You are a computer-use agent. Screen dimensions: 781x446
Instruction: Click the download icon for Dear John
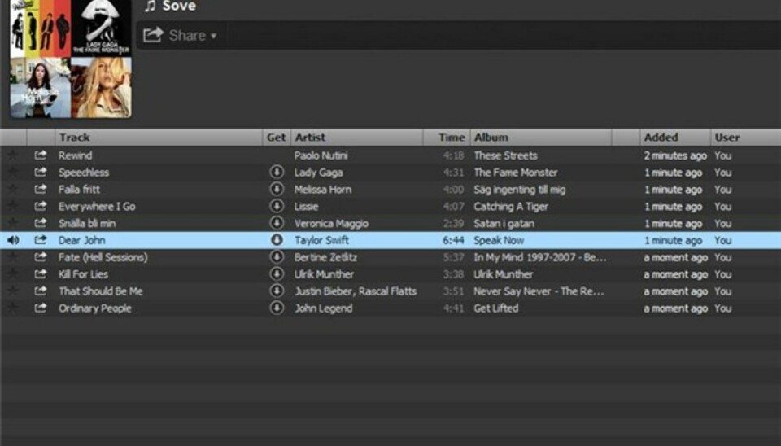(x=277, y=240)
